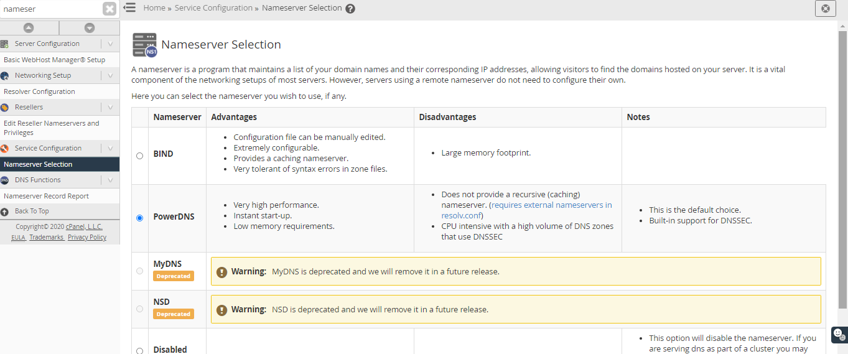Collapse the Resellers section chevron
The height and width of the screenshot is (354, 848).
(110, 108)
